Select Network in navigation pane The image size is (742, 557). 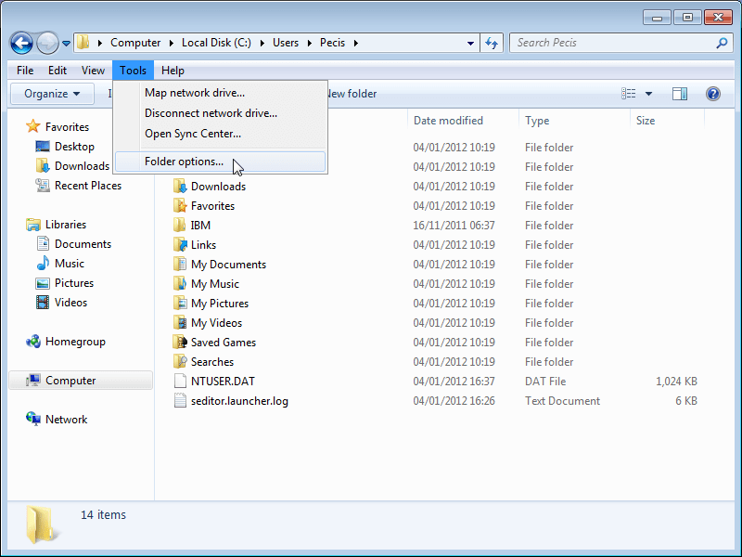pos(66,420)
